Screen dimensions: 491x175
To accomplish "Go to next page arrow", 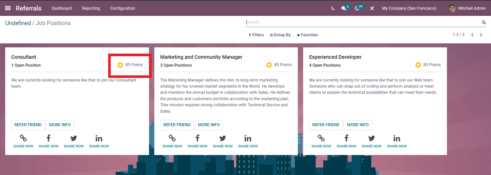I will [x=481, y=35].
